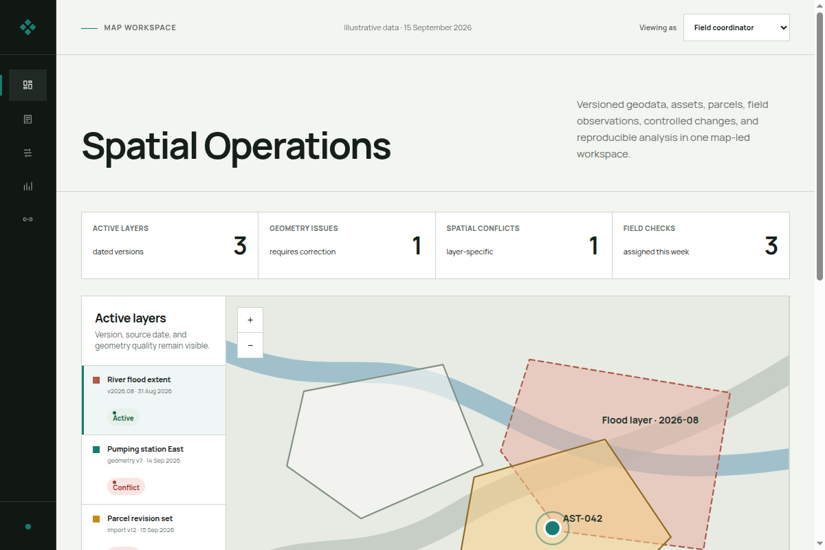Click the Pumping station East teal swatch

[x=96, y=450]
